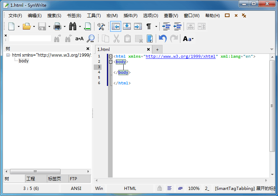The height and width of the screenshot is (196, 278).
Task: Switch to the FTP panel tab
Action: pyautogui.click(x=79, y=179)
